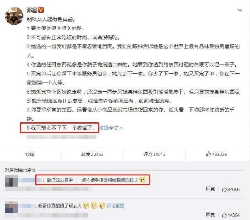Click the verified V badge icon
The height and width of the screenshot is (220, 250).
[x=41, y=10]
